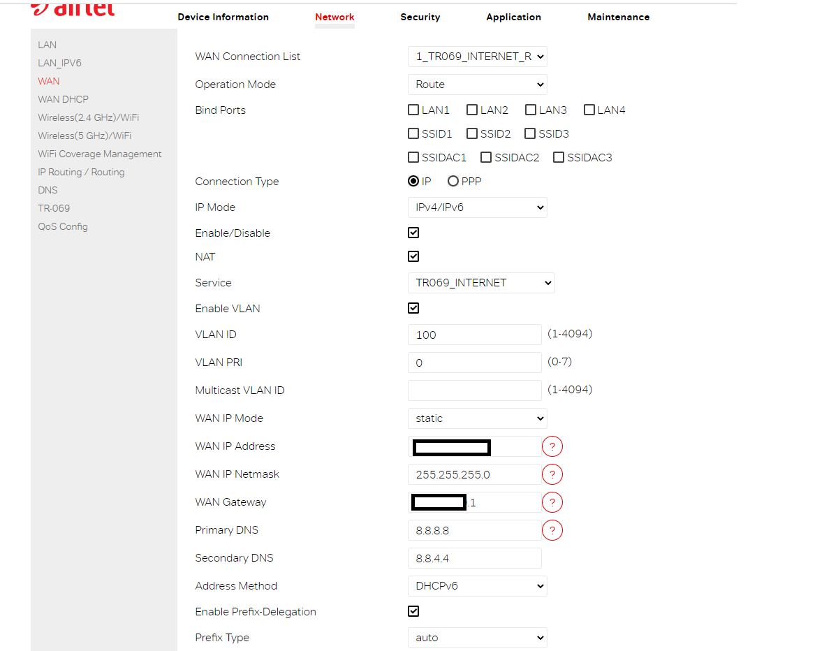
Task: Click the help icon beside WAN IP Address
Action: pyautogui.click(x=552, y=446)
